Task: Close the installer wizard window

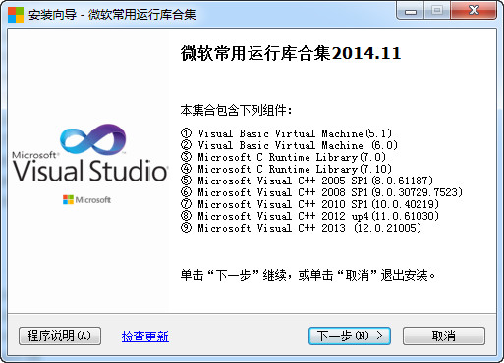Action: click(474, 11)
